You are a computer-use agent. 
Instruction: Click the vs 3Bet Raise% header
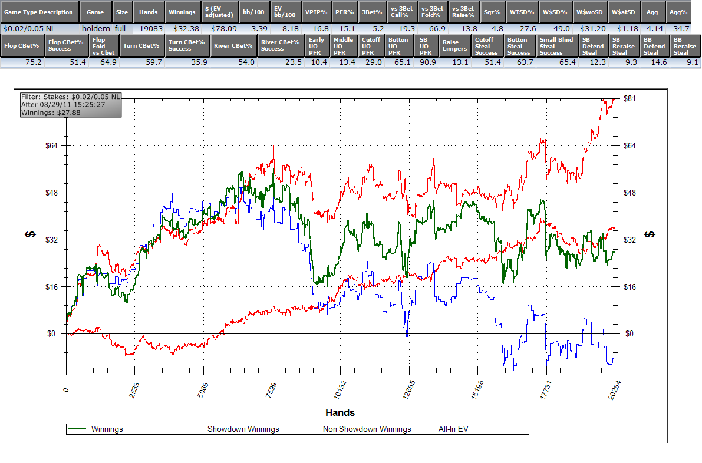[463, 12]
